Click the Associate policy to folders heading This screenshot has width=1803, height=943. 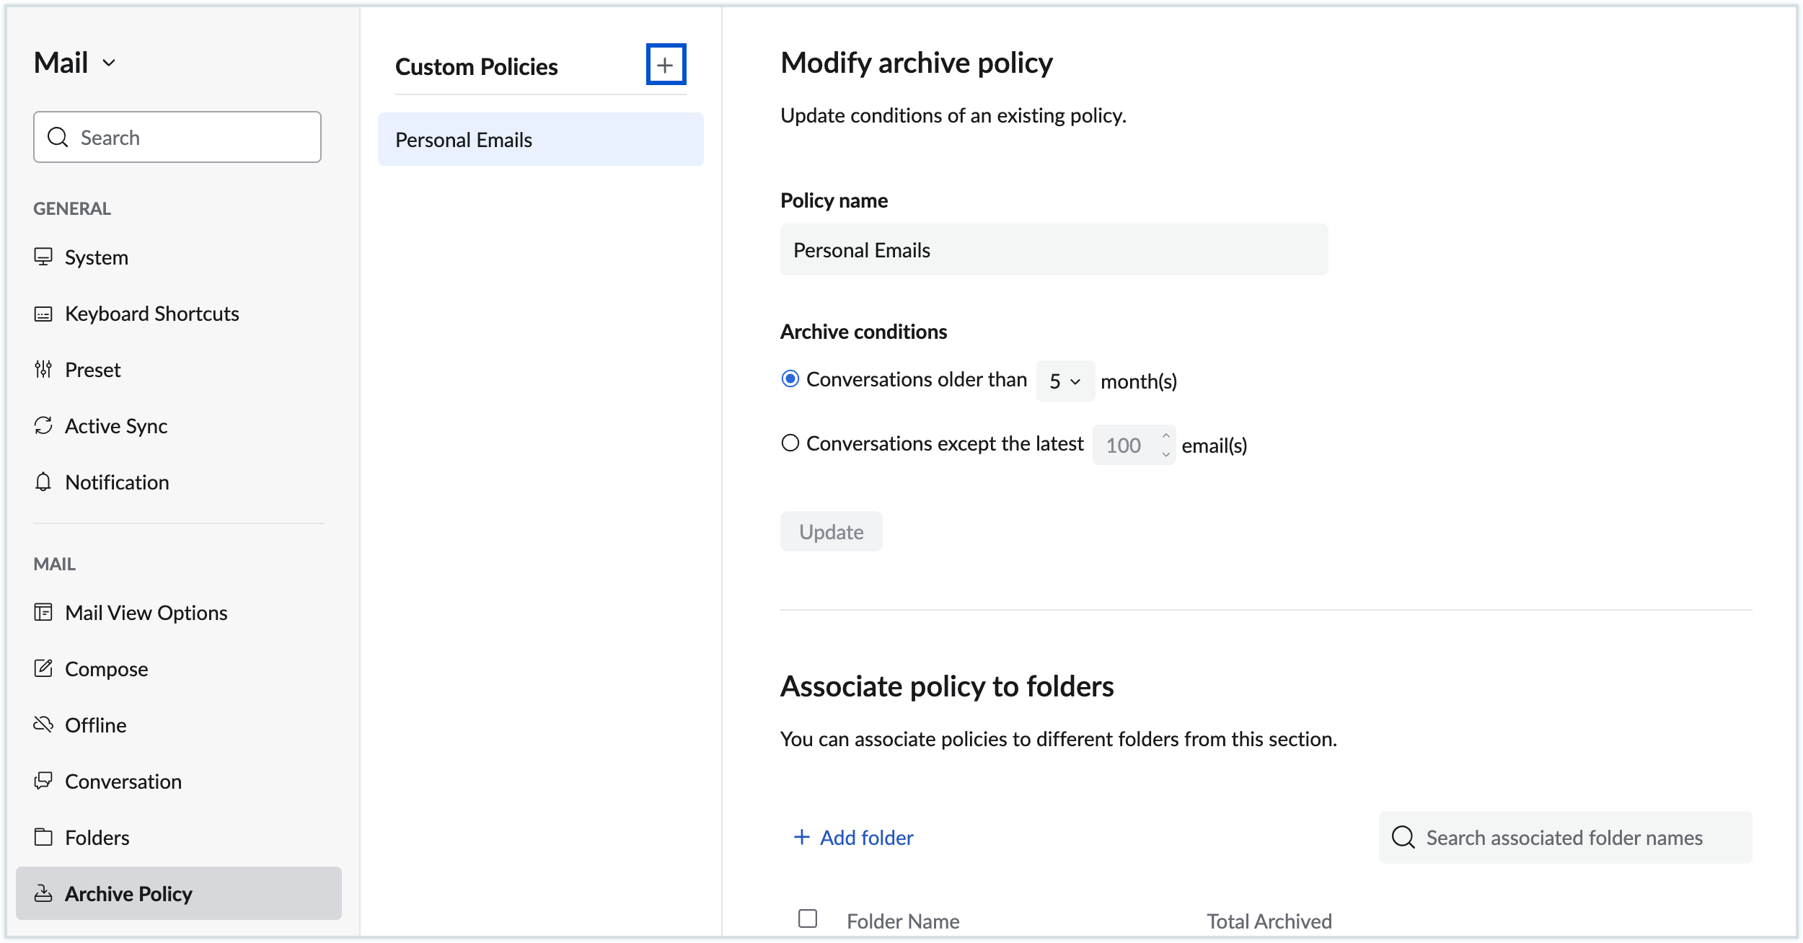[947, 686]
